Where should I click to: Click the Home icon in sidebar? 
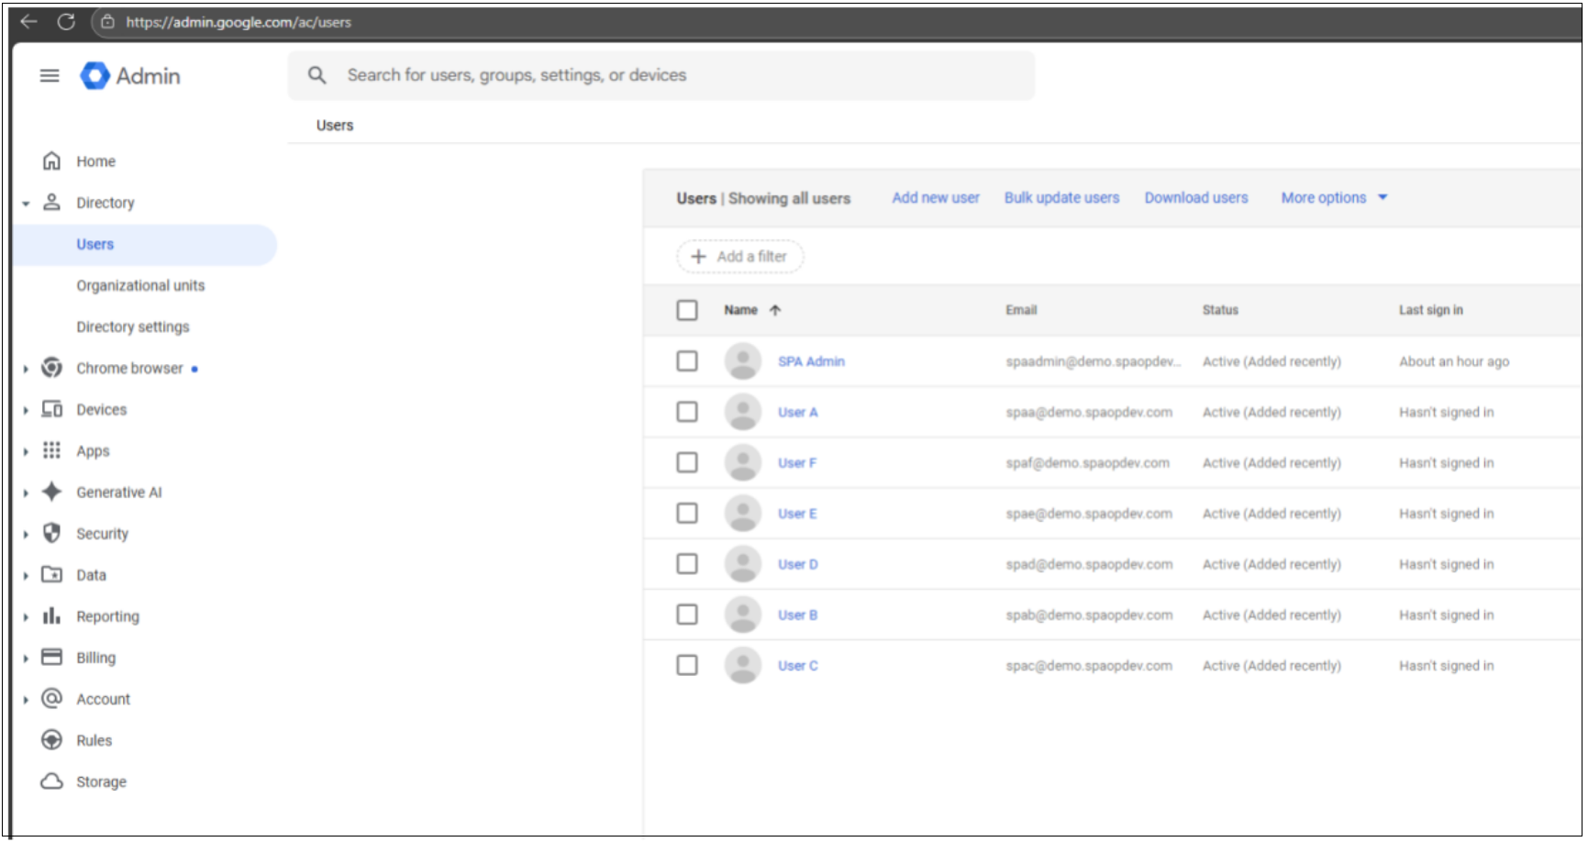tap(52, 161)
